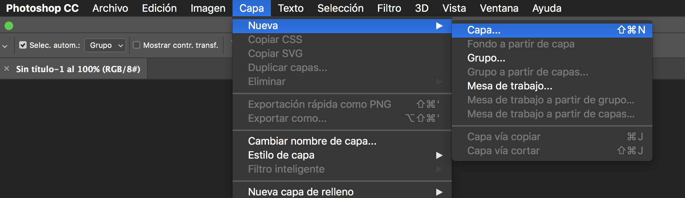Click Cambiar nombre de capa...

[312, 141]
